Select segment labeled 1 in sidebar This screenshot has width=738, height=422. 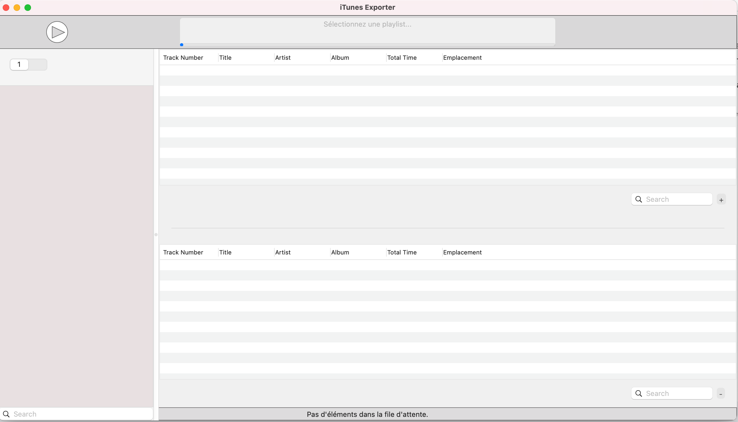[x=19, y=64]
